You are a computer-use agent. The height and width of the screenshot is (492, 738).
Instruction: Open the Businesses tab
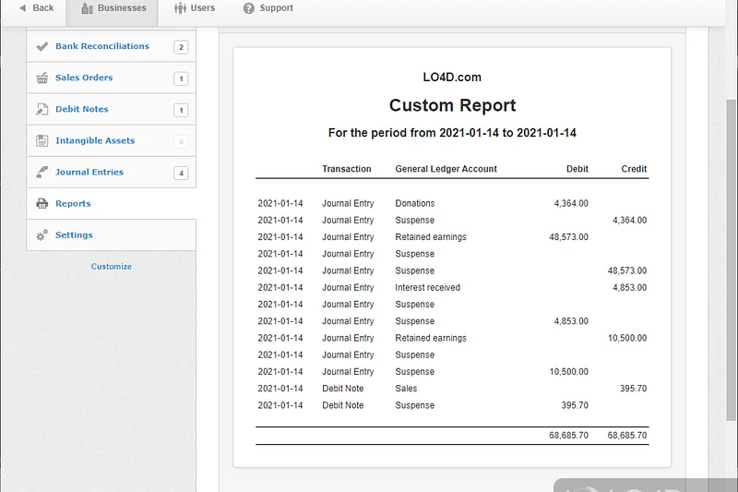113,8
